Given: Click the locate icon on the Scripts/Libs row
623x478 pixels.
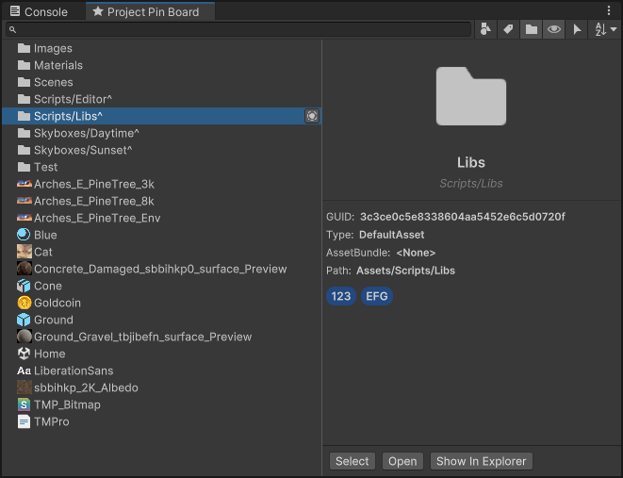Looking at the screenshot, I should click(x=312, y=116).
